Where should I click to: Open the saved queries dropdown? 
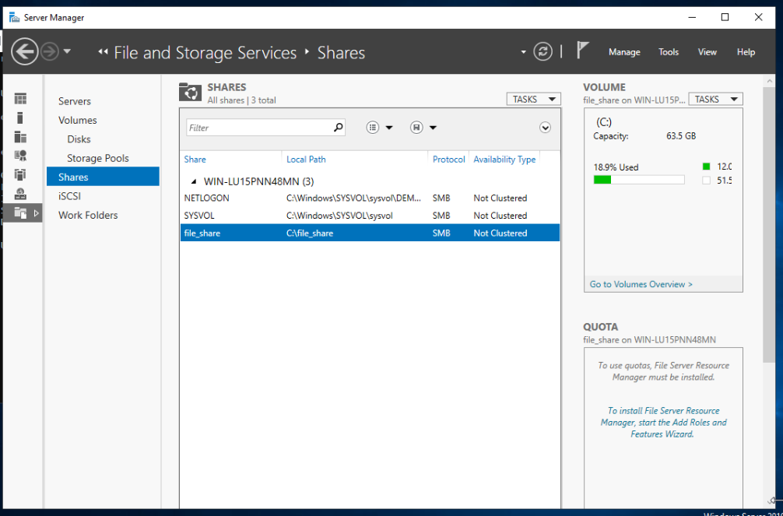pyautogui.click(x=423, y=128)
